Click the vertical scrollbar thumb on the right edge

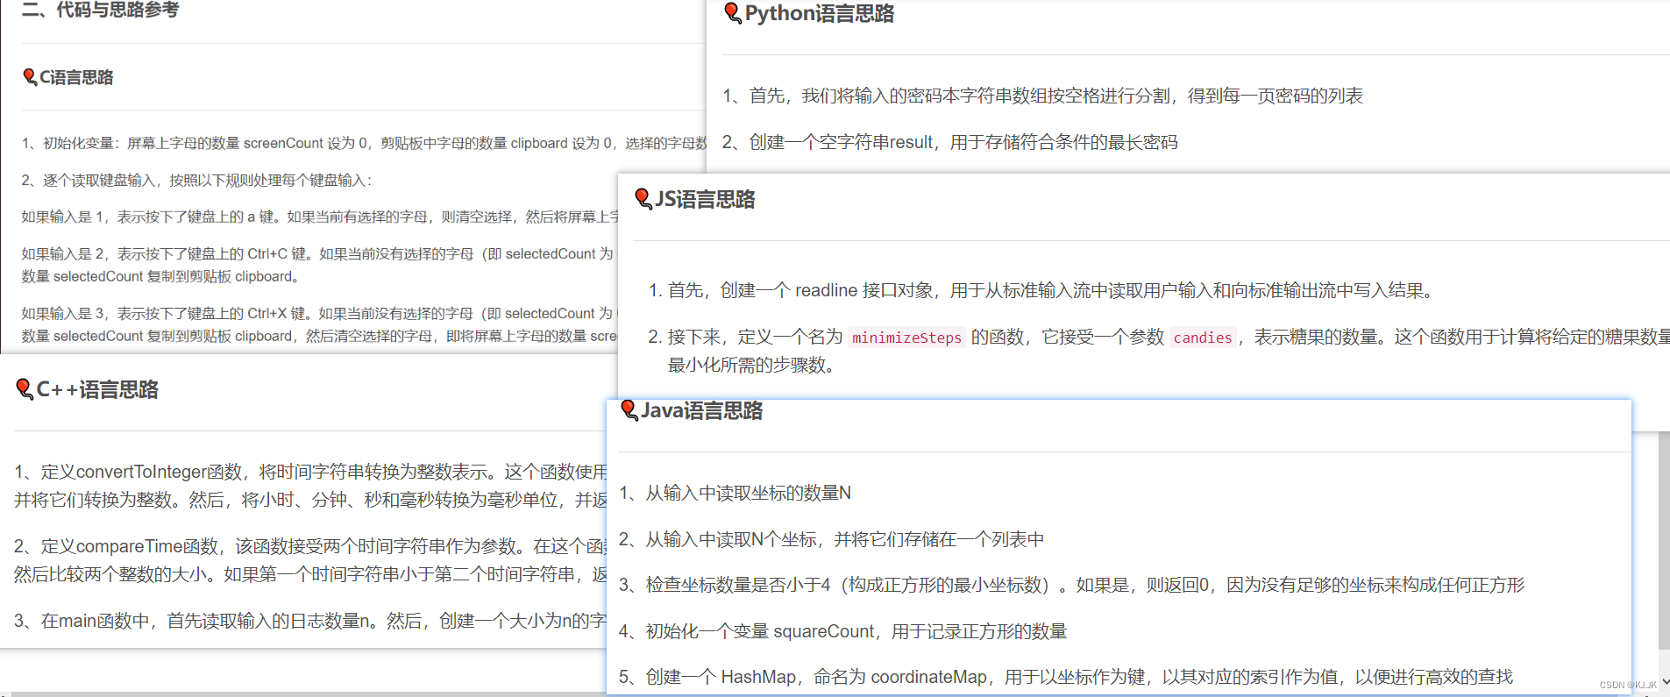click(x=1664, y=539)
